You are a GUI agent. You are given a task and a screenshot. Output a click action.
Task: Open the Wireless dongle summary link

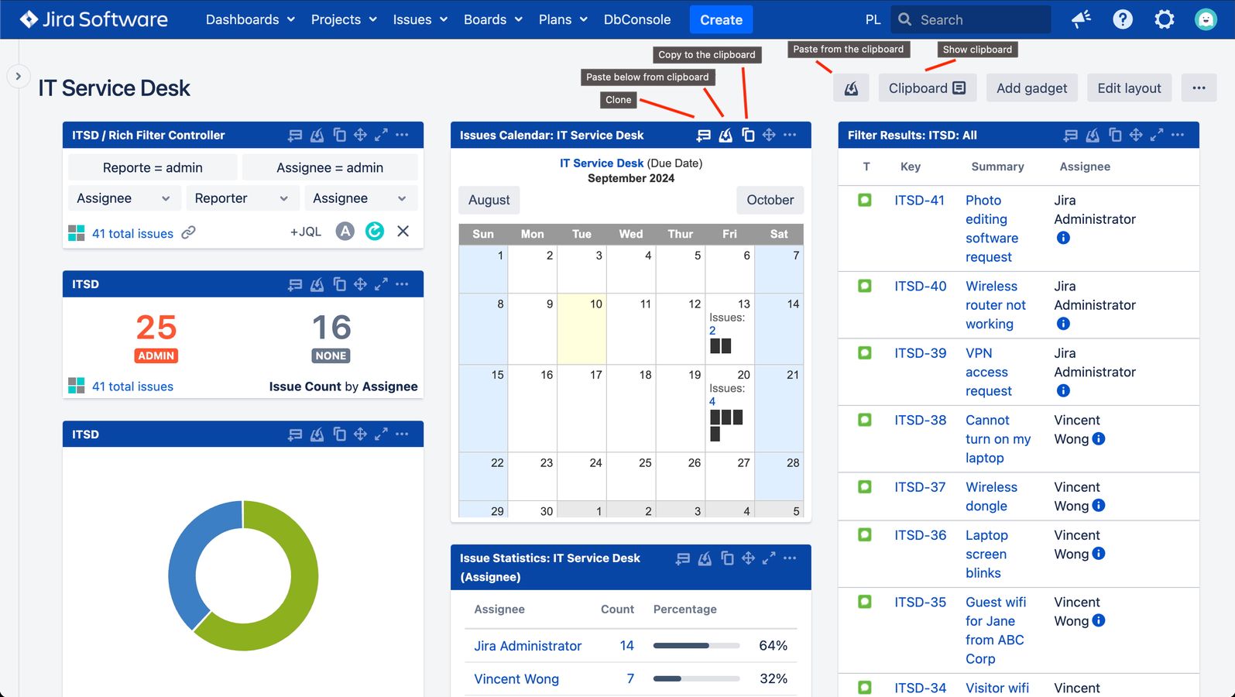991,496
